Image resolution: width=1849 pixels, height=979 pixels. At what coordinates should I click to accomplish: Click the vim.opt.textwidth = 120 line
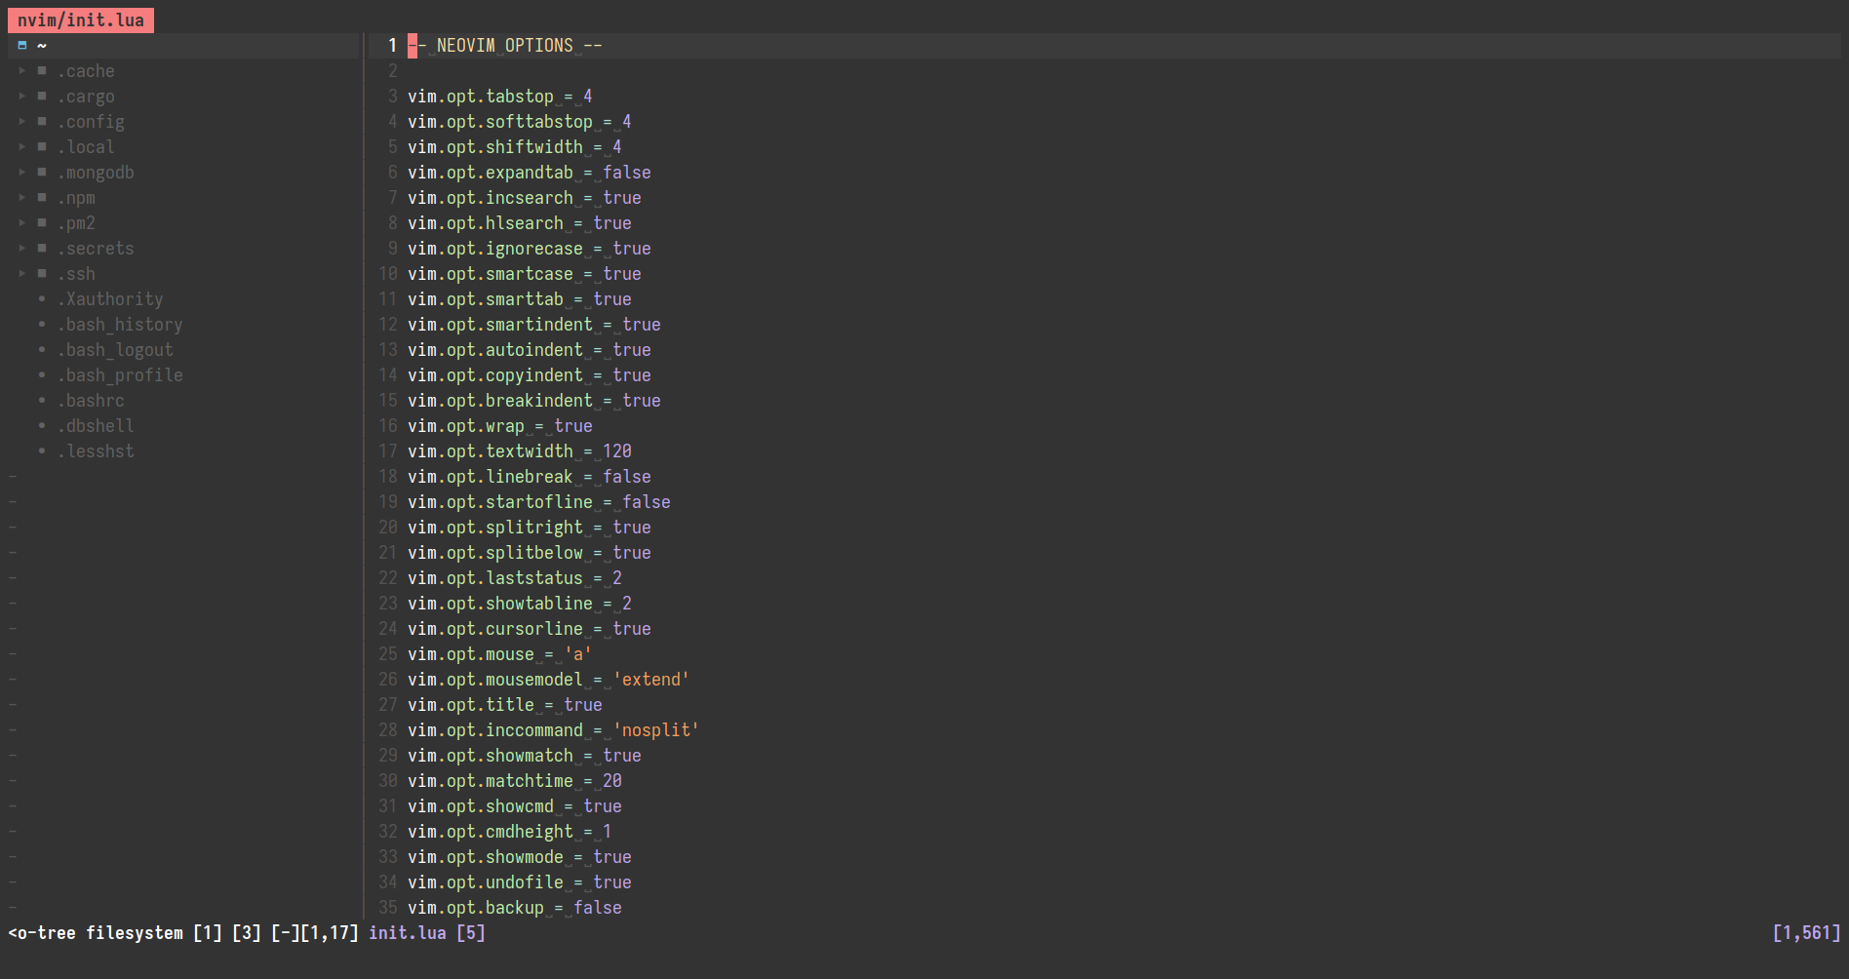tap(520, 450)
